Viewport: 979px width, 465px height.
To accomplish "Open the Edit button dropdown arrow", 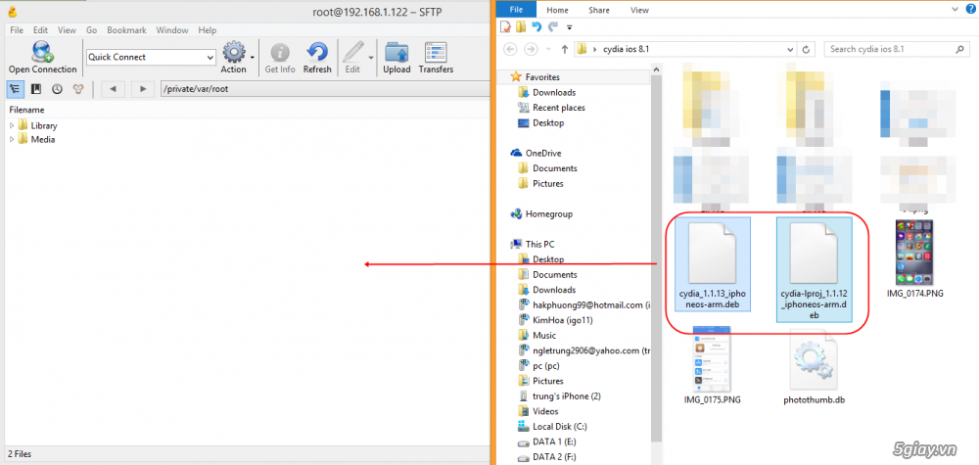I will point(371,57).
